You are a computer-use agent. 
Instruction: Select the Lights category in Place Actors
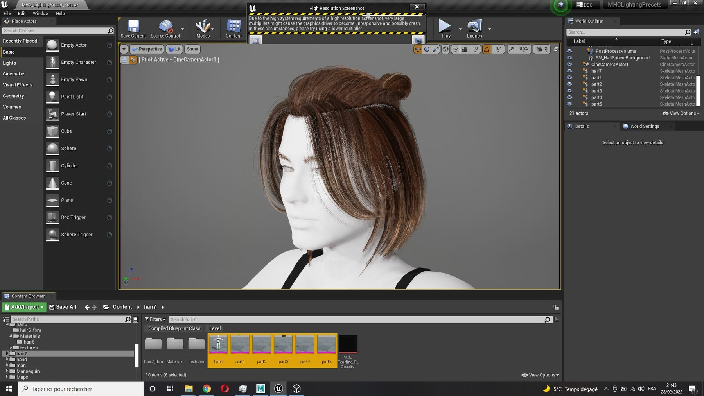(21, 63)
